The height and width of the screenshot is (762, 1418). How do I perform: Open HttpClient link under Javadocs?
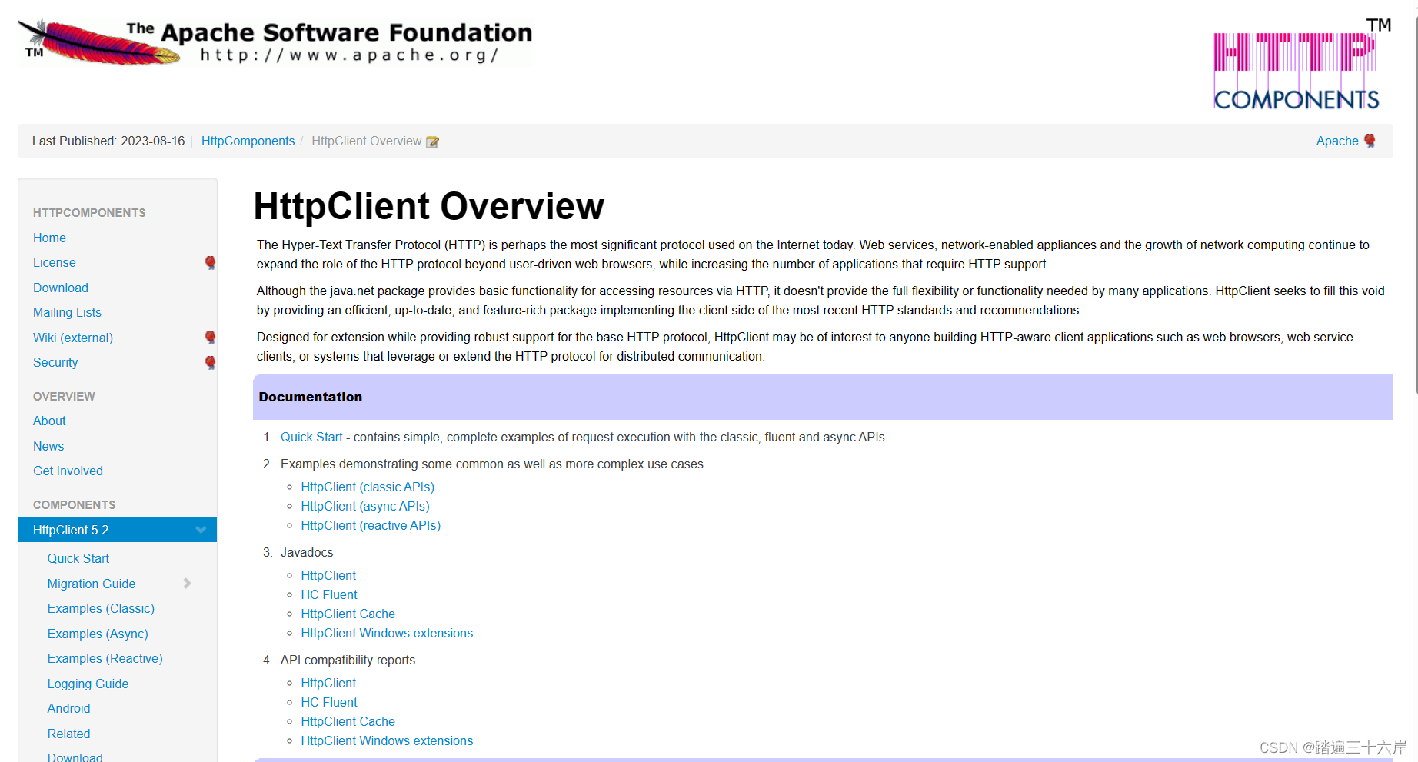[328, 576]
